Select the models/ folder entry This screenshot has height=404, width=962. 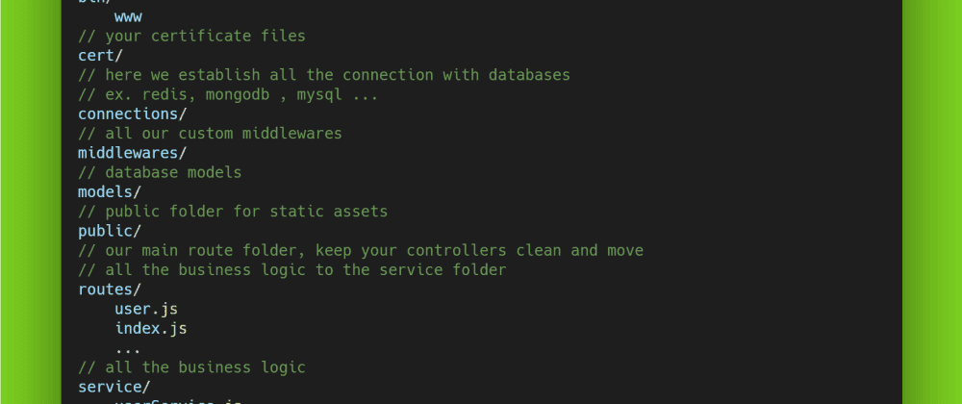(x=110, y=191)
